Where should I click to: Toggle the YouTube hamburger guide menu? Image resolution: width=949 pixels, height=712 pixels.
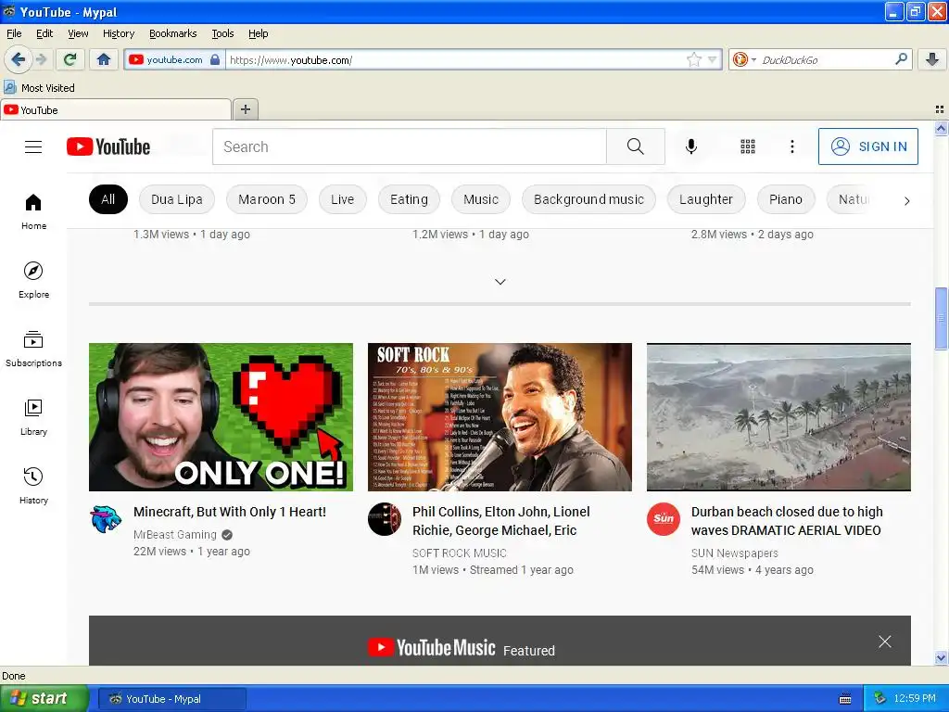(33, 146)
